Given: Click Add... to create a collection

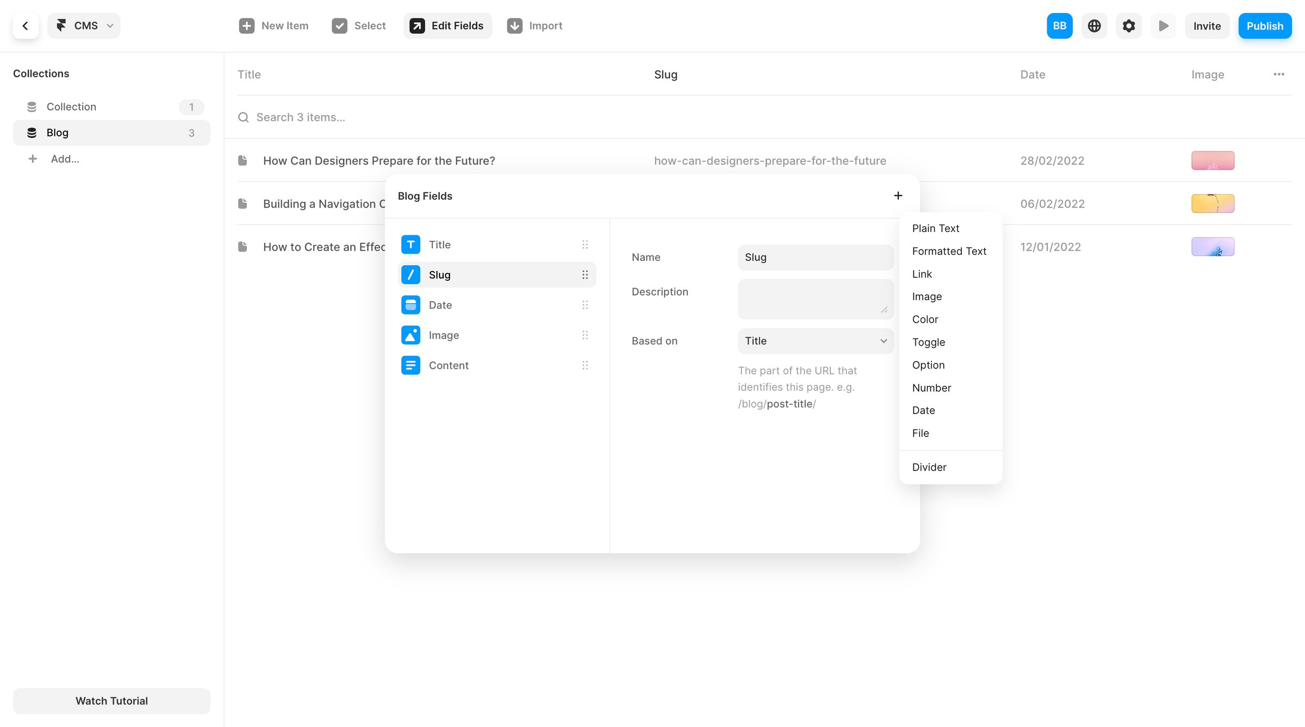Looking at the screenshot, I should [x=65, y=159].
